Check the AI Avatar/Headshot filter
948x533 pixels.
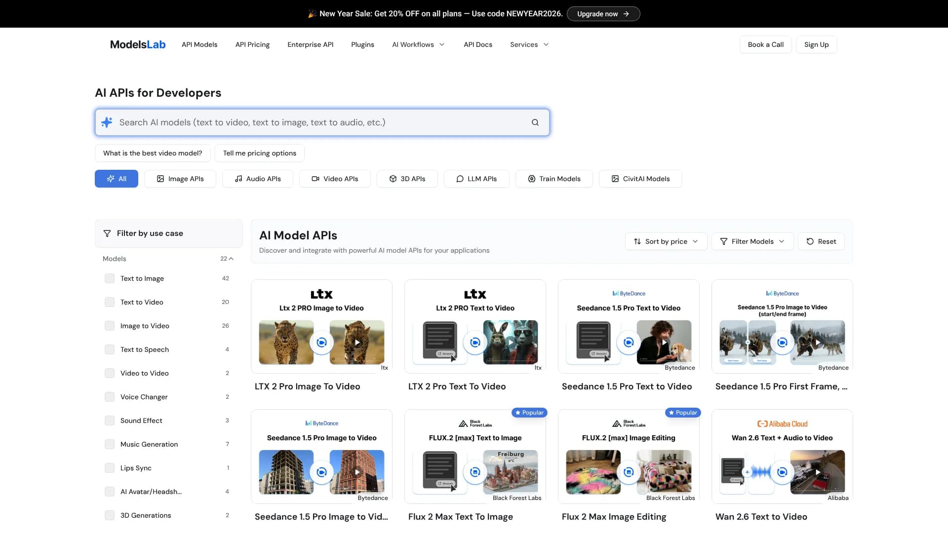click(x=110, y=492)
